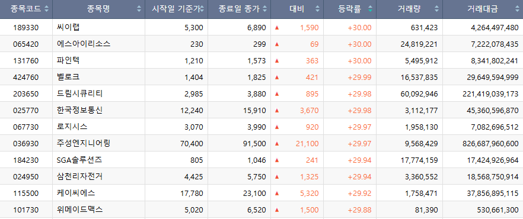Sort by 거래량 column sort arrows
Viewport: 523px width, 219px height.
[436, 9]
